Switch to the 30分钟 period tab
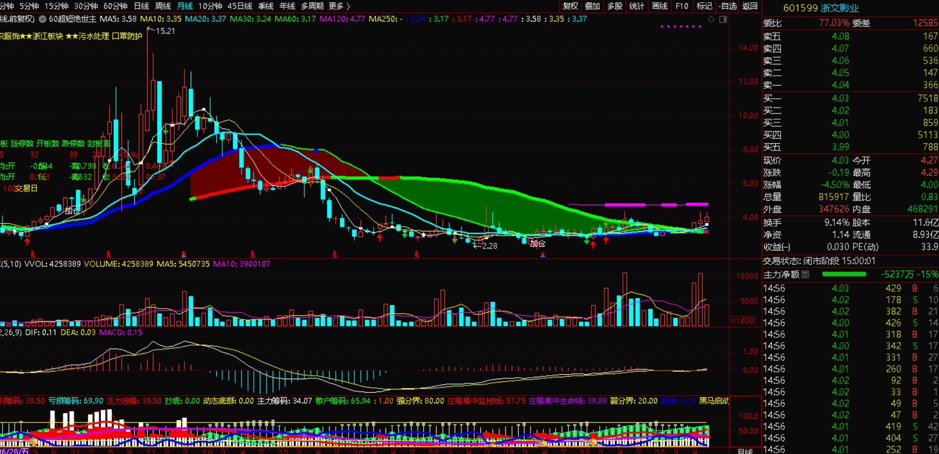The height and width of the screenshot is (454, 939). [86, 6]
